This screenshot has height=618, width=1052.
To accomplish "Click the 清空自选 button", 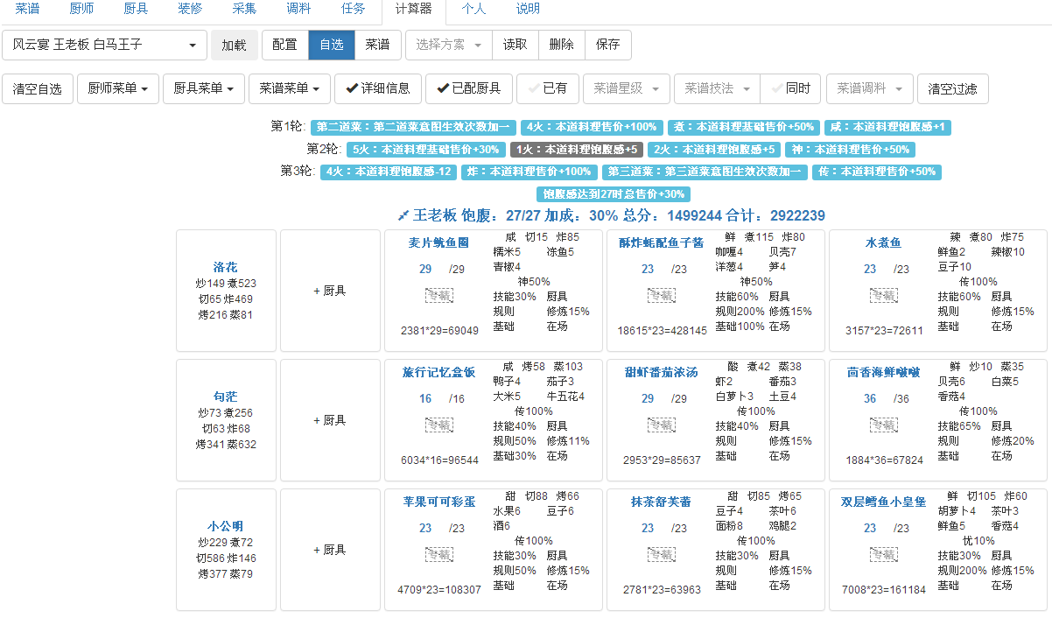I will 38,88.
